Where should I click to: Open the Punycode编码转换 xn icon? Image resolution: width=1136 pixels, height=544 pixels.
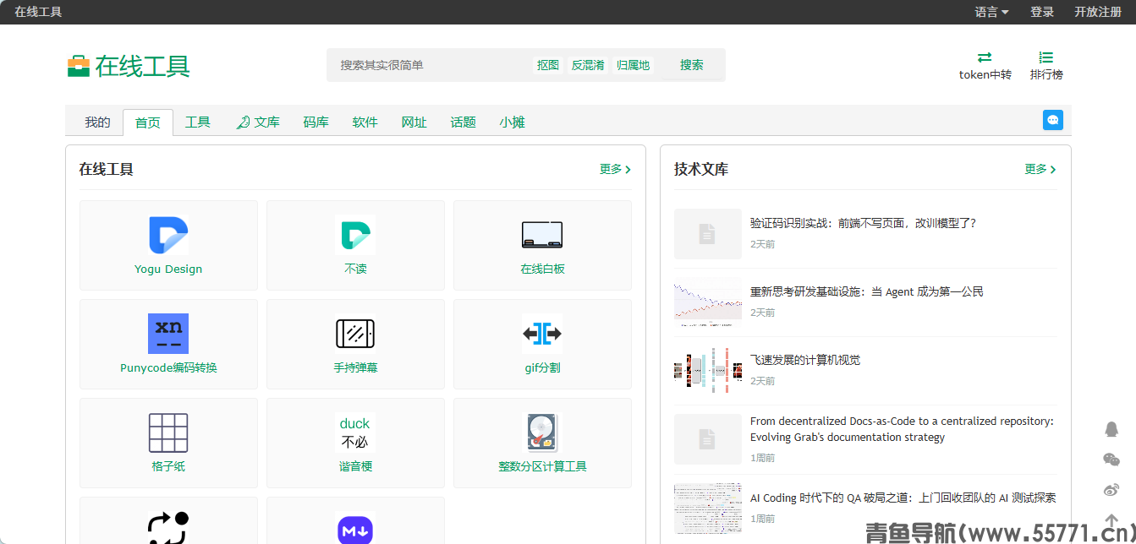point(168,334)
